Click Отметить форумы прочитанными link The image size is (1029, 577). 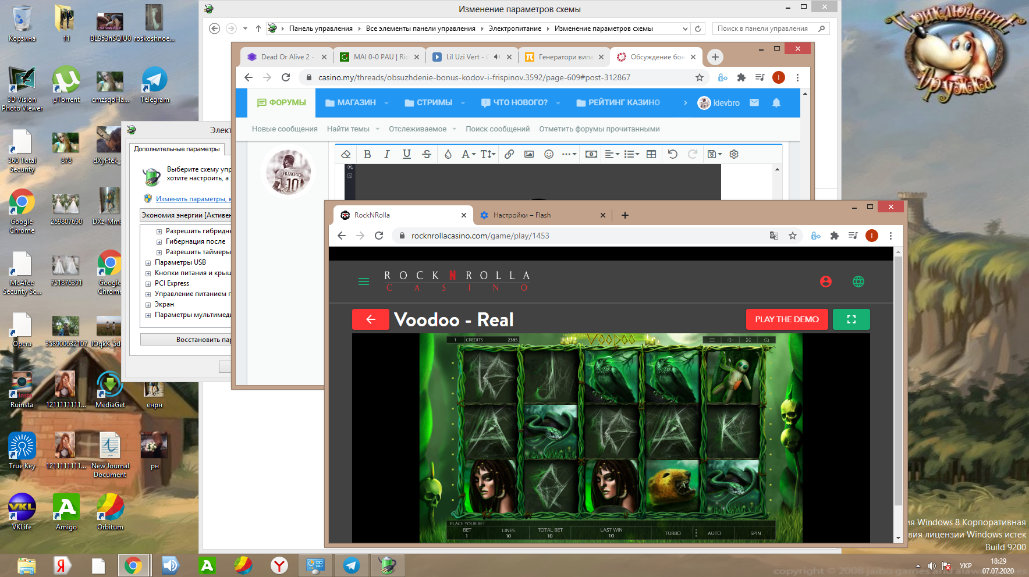599,129
